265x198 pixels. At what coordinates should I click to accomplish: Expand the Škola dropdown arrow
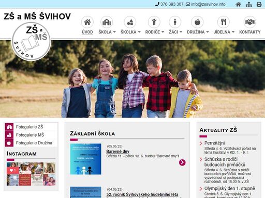[114, 32]
